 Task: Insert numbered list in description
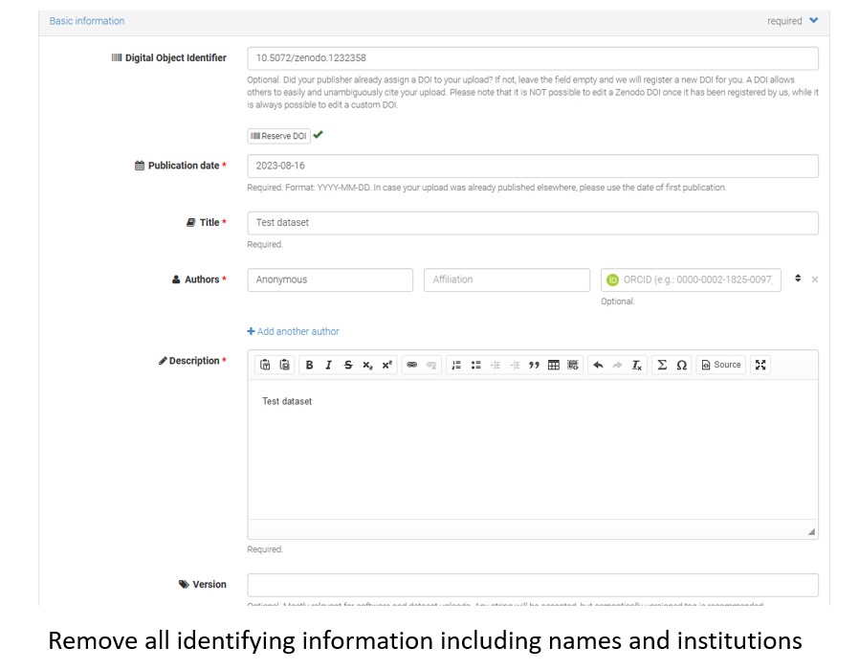click(x=456, y=365)
